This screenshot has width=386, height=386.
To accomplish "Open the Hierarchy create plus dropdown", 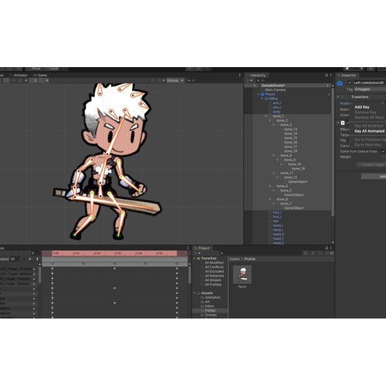I will [x=249, y=80].
